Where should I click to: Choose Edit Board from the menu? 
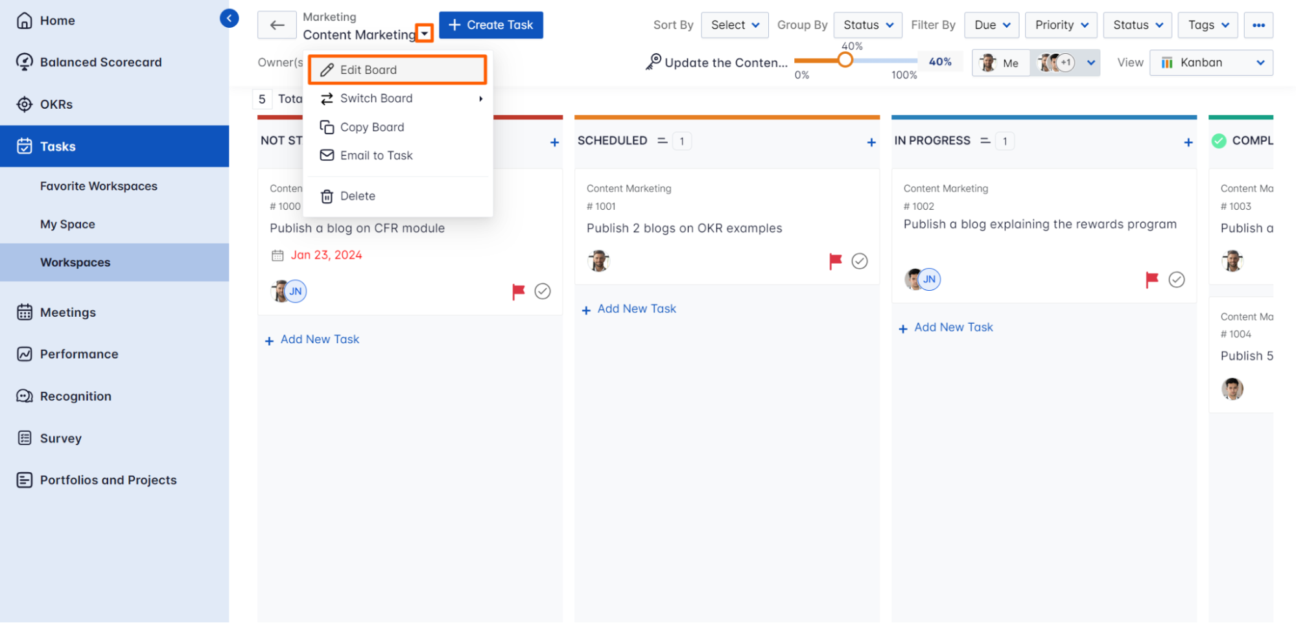(x=397, y=69)
